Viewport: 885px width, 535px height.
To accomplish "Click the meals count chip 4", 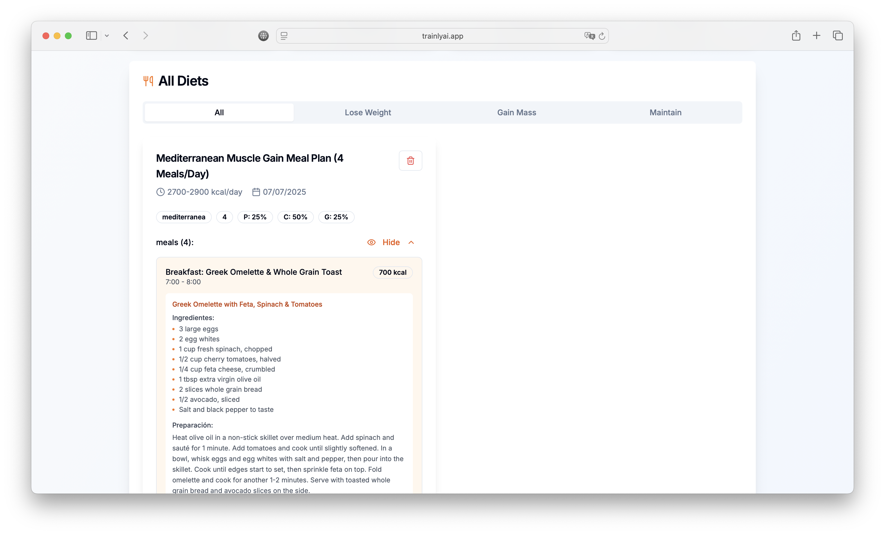I will point(225,217).
